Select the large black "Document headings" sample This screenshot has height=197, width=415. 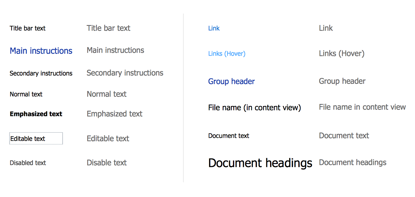coord(260,163)
